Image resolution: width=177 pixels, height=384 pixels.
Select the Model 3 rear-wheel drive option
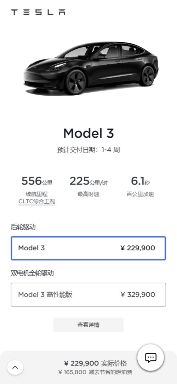point(88,248)
